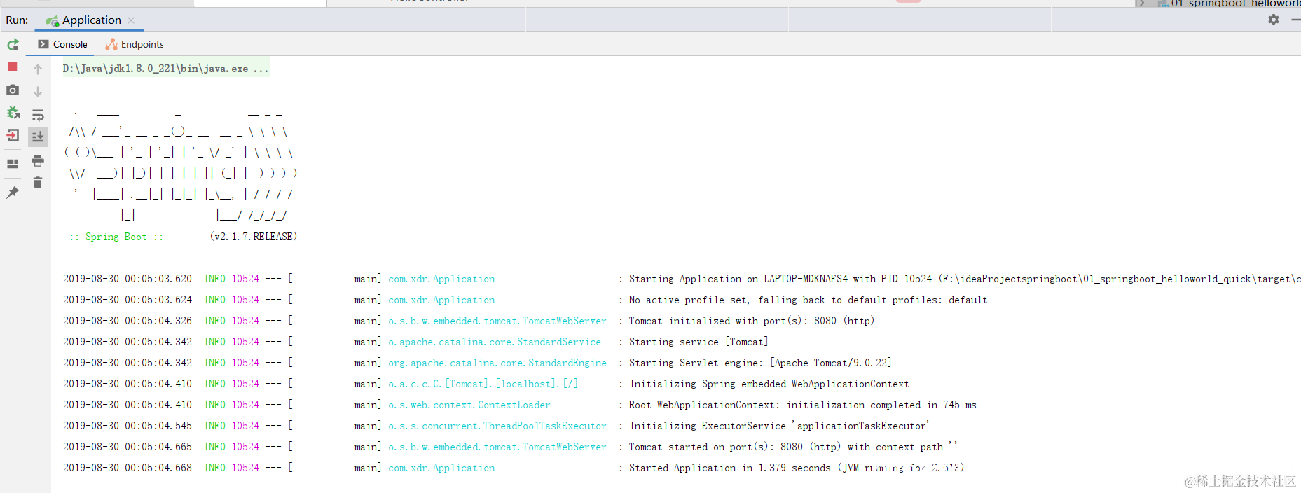Image resolution: width=1301 pixels, height=493 pixels.
Task: Open the Restore Layout icon
Action: tap(13, 164)
